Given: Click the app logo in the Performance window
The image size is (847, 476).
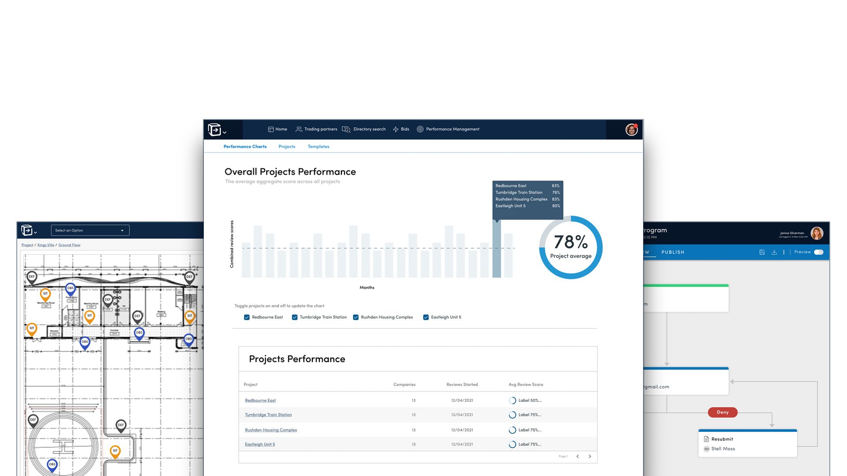Looking at the screenshot, I should (214, 130).
